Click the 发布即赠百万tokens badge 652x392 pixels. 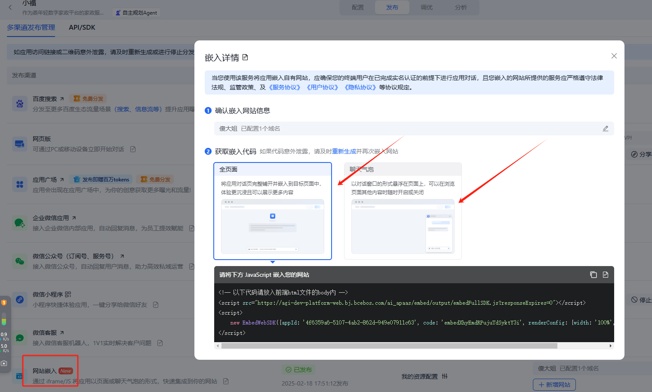[101, 180]
